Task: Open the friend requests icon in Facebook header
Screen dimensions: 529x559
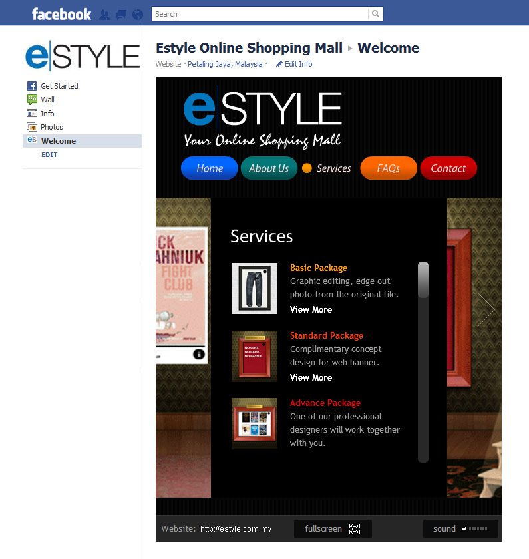Action: pyautogui.click(x=104, y=14)
